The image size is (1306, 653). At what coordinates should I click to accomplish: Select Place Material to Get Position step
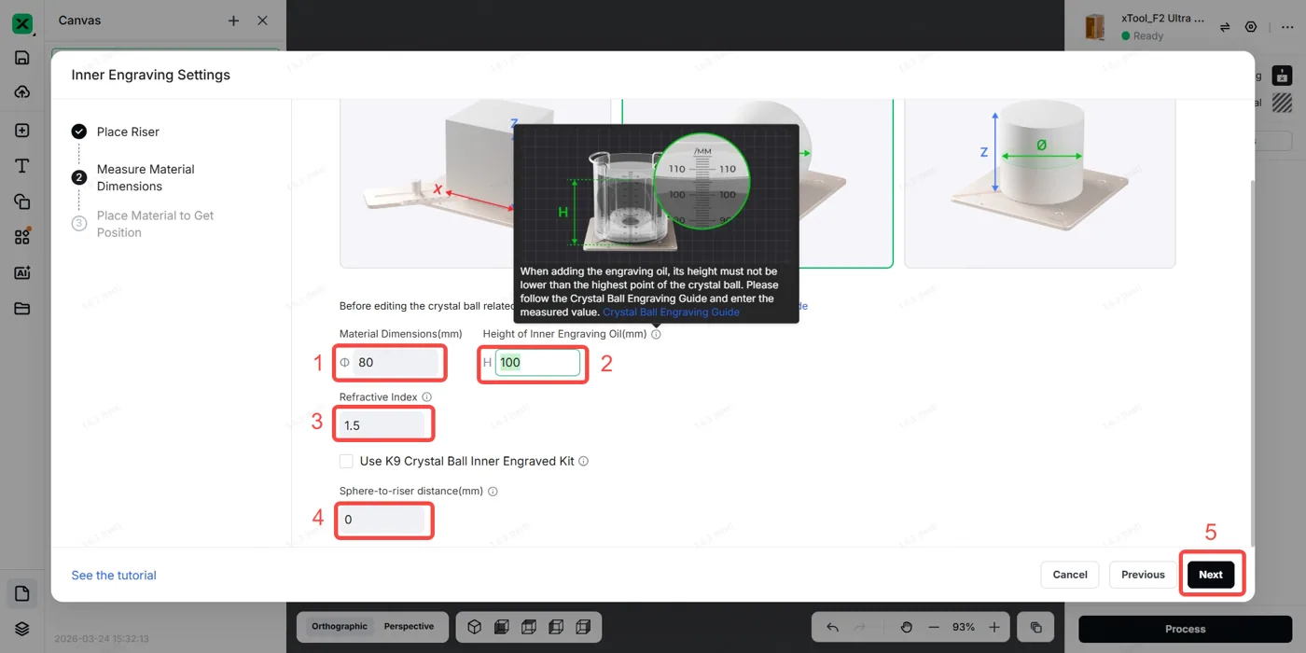143,224
